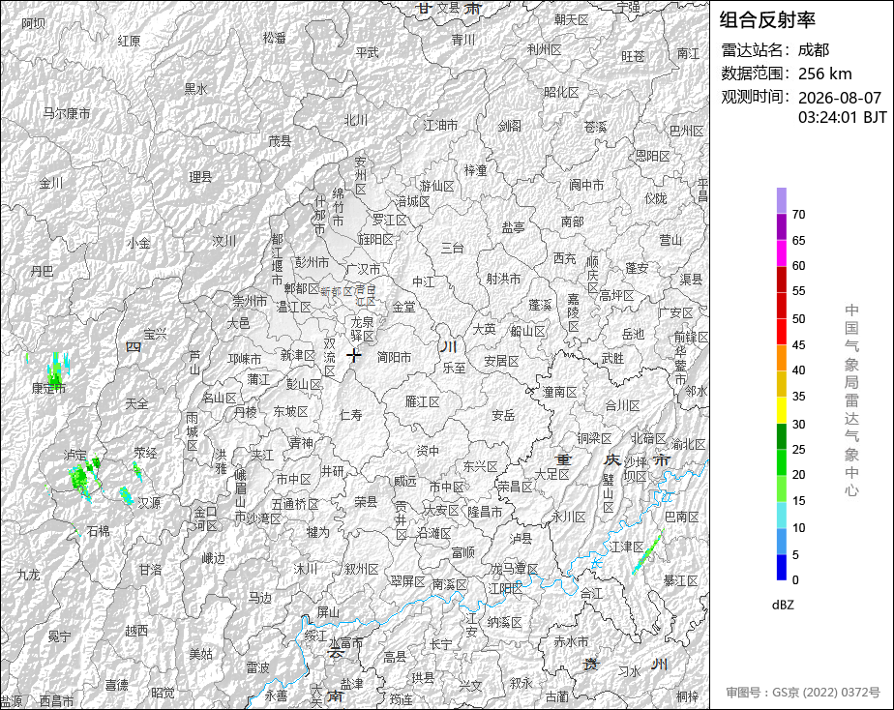Click the green radar echo near 泸定
The image size is (894, 710).
81,476
